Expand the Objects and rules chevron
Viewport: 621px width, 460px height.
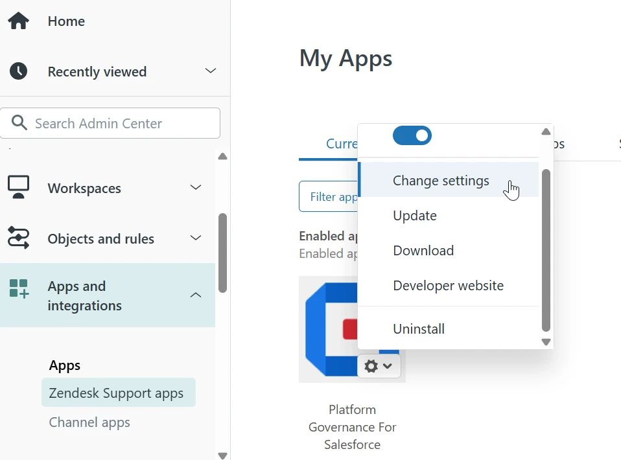coord(195,238)
